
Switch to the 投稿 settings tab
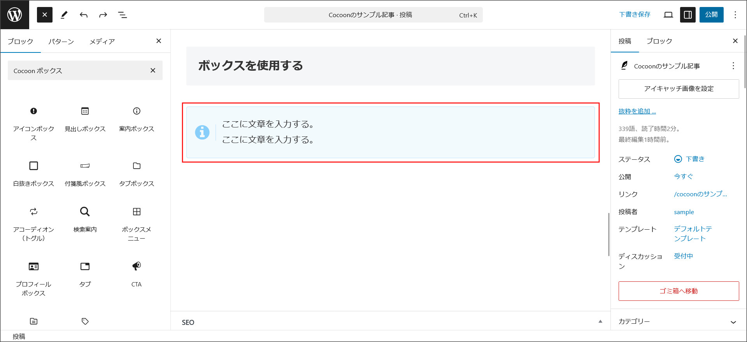tap(625, 41)
